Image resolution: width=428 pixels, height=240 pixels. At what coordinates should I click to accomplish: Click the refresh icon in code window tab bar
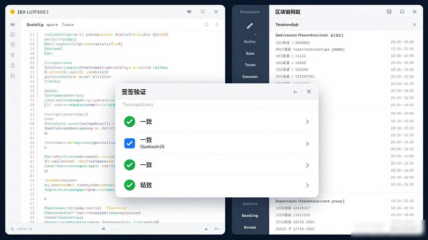coord(207,24)
